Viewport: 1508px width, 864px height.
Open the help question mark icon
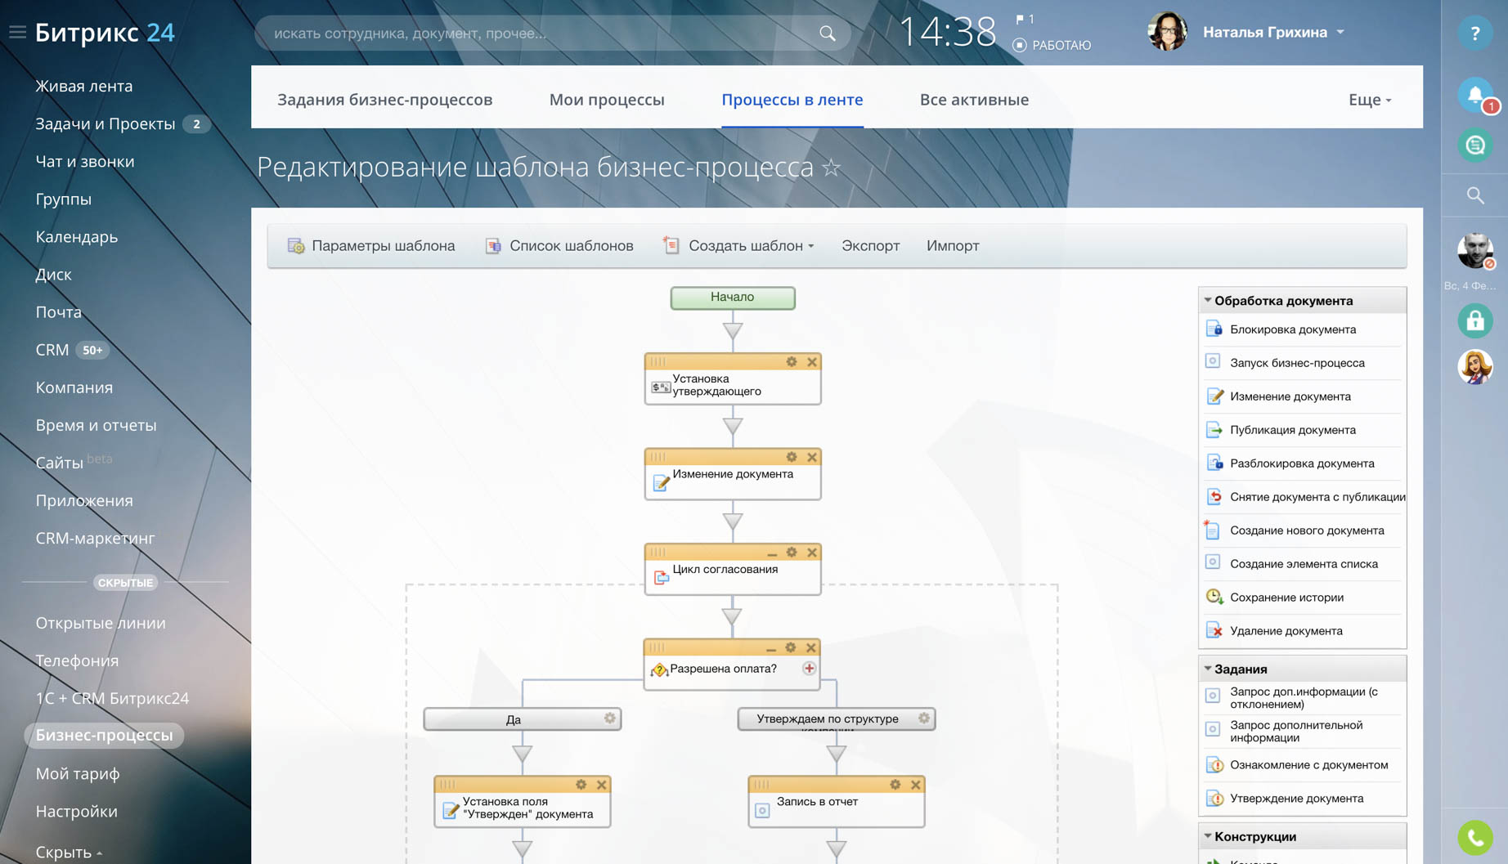click(x=1474, y=34)
